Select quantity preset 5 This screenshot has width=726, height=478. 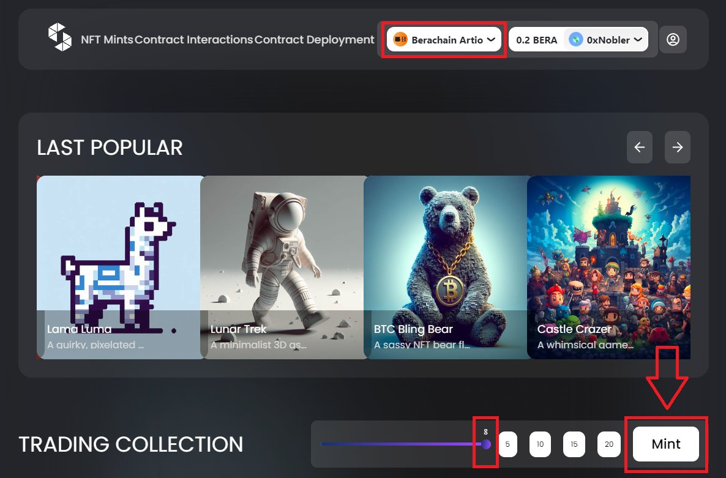tap(507, 444)
